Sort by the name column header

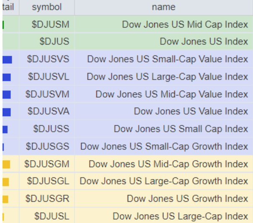coord(164,7)
